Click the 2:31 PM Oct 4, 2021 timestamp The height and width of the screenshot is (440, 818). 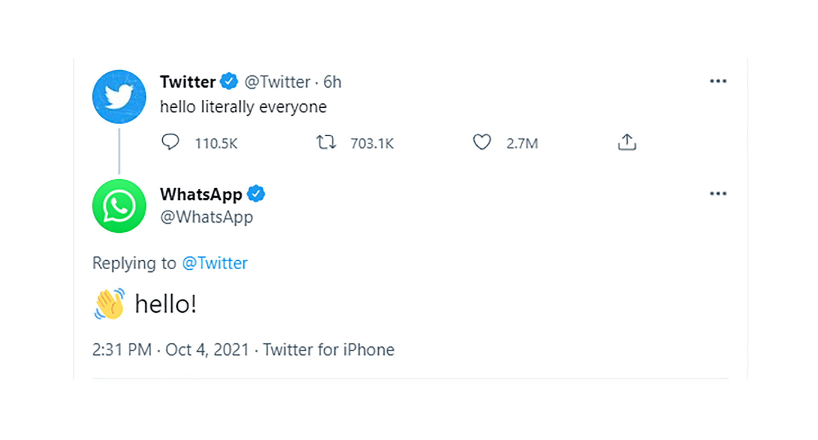[171, 350]
